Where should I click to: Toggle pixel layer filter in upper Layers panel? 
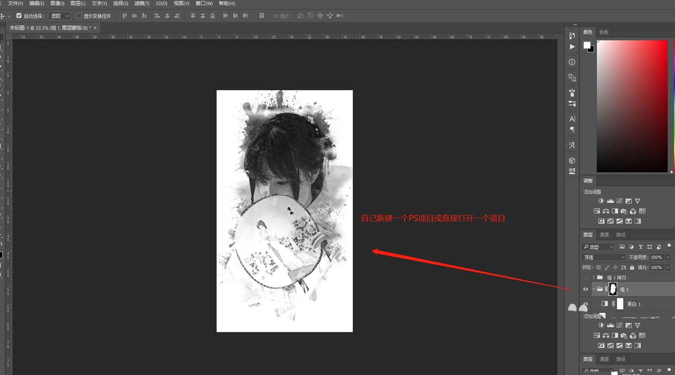click(622, 247)
